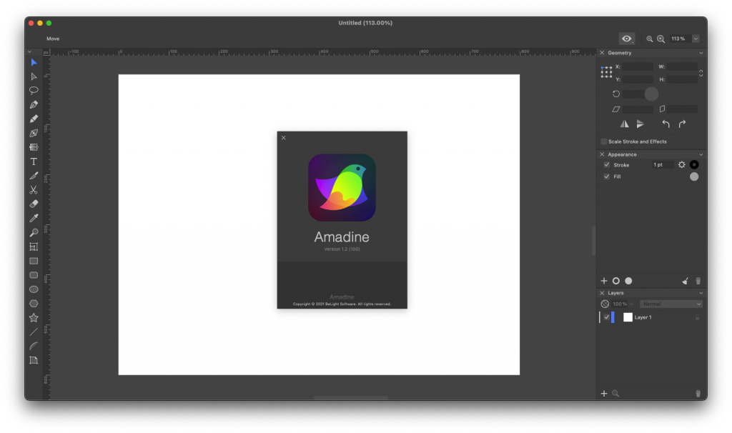This screenshot has height=433, width=732.
Task: Zoom in with the plus magnifier
Action: pos(661,39)
